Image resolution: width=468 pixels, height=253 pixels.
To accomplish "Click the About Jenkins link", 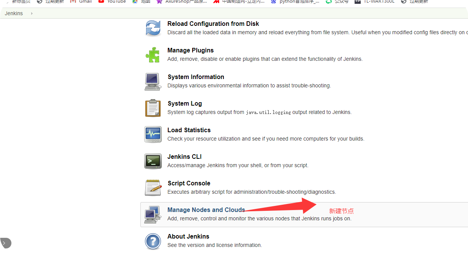I will [x=188, y=236].
